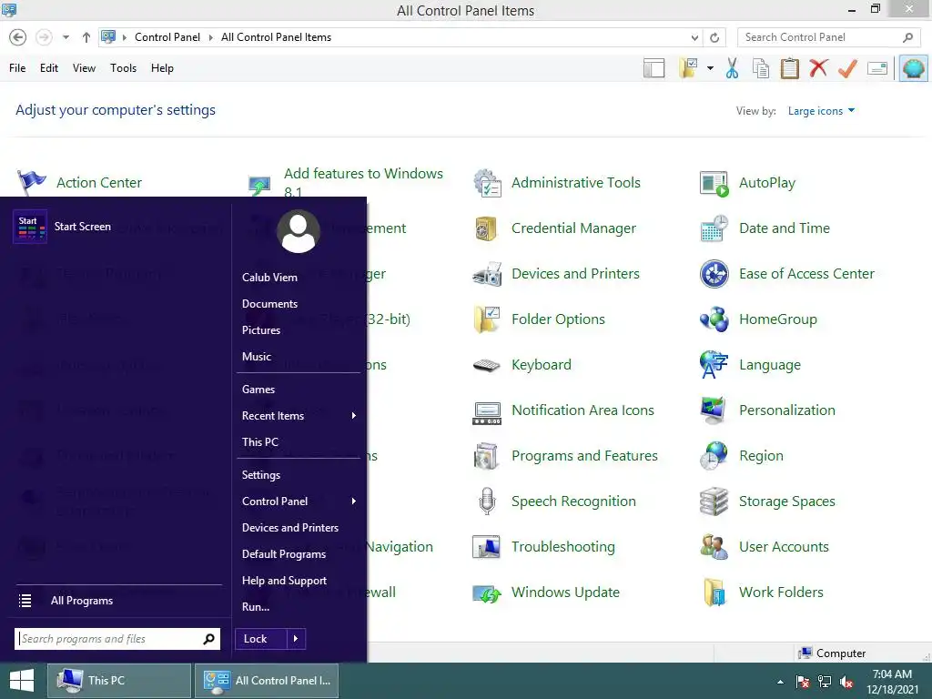The height and width of the screenshot is (699, 932).
Task: Open the Devices and Printers icon in Control Panel
Action: (487, 274)
